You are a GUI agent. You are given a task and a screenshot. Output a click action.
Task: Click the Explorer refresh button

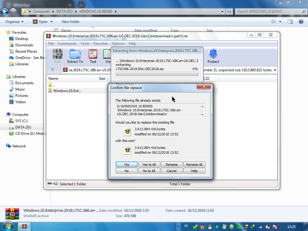229,12
